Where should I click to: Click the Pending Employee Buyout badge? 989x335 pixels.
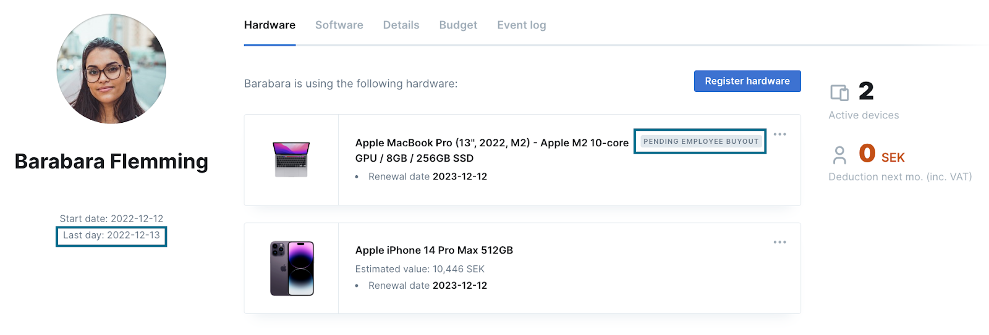click(x=700, y=141)
